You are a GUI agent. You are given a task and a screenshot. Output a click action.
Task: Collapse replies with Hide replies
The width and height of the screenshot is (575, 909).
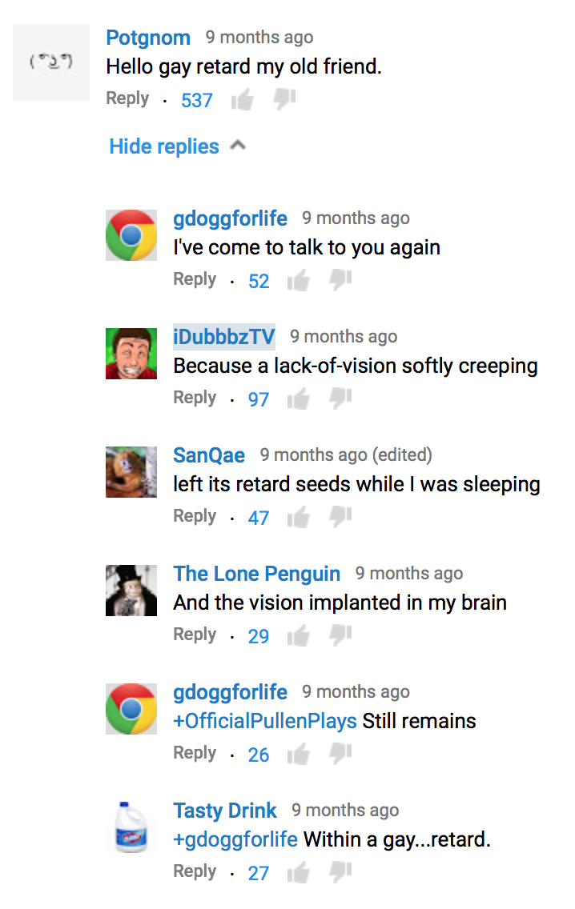(x=164, y=146)
